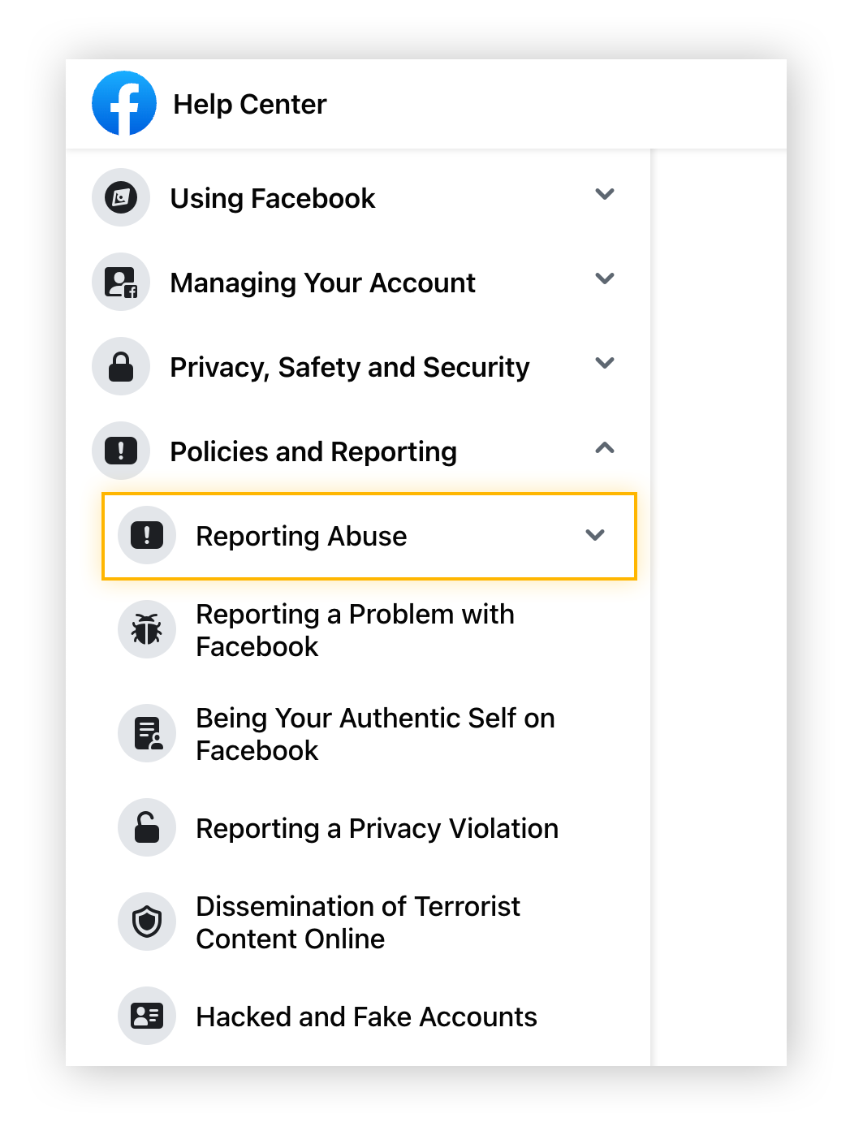Click the exclamation icon next to Policies and Reporting
This screenshot has height=1131, width=850.
120,451
